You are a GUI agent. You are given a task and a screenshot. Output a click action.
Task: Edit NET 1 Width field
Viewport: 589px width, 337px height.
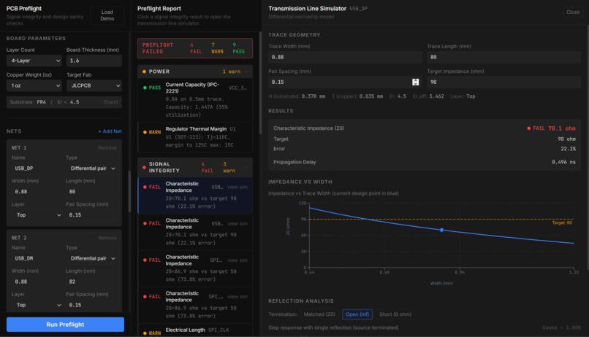click(37, 192)
